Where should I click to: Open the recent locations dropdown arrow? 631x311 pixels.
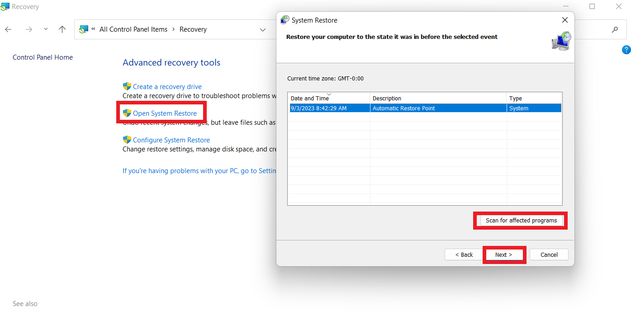point(46,29)
